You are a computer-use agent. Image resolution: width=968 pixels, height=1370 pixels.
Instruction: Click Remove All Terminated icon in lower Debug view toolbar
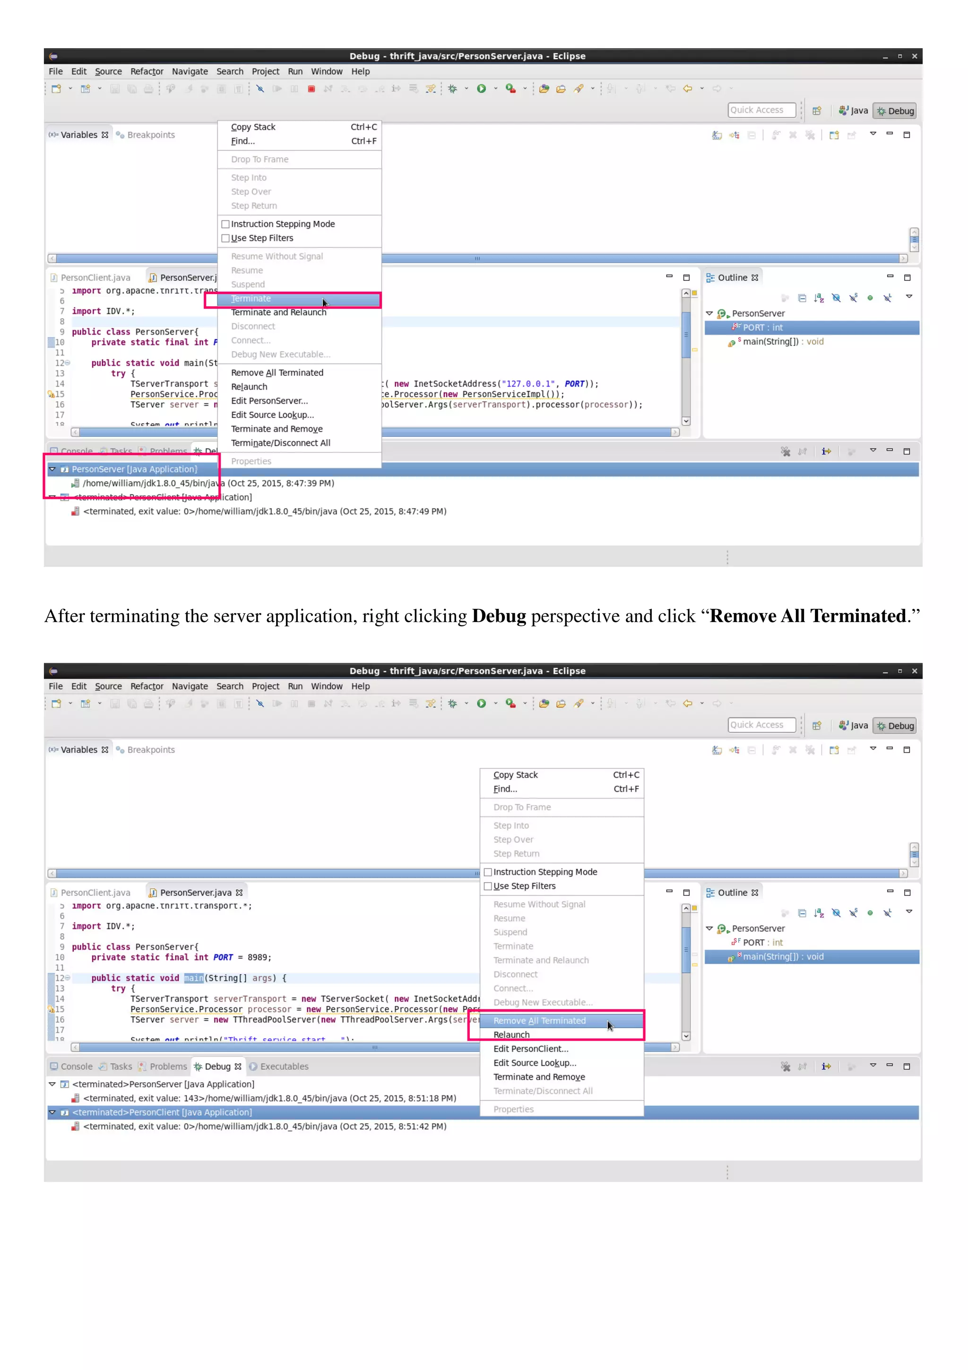(x=786, y=1067)
